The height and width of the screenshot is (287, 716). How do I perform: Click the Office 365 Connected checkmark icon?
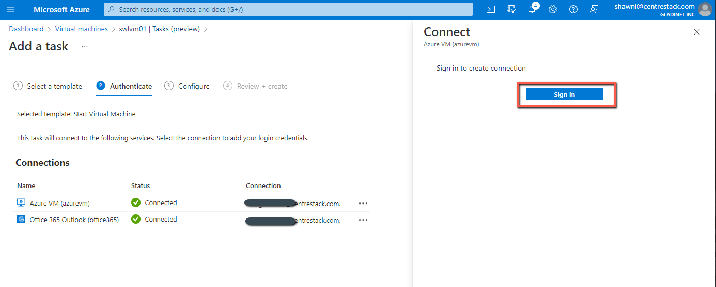point(136,220)
